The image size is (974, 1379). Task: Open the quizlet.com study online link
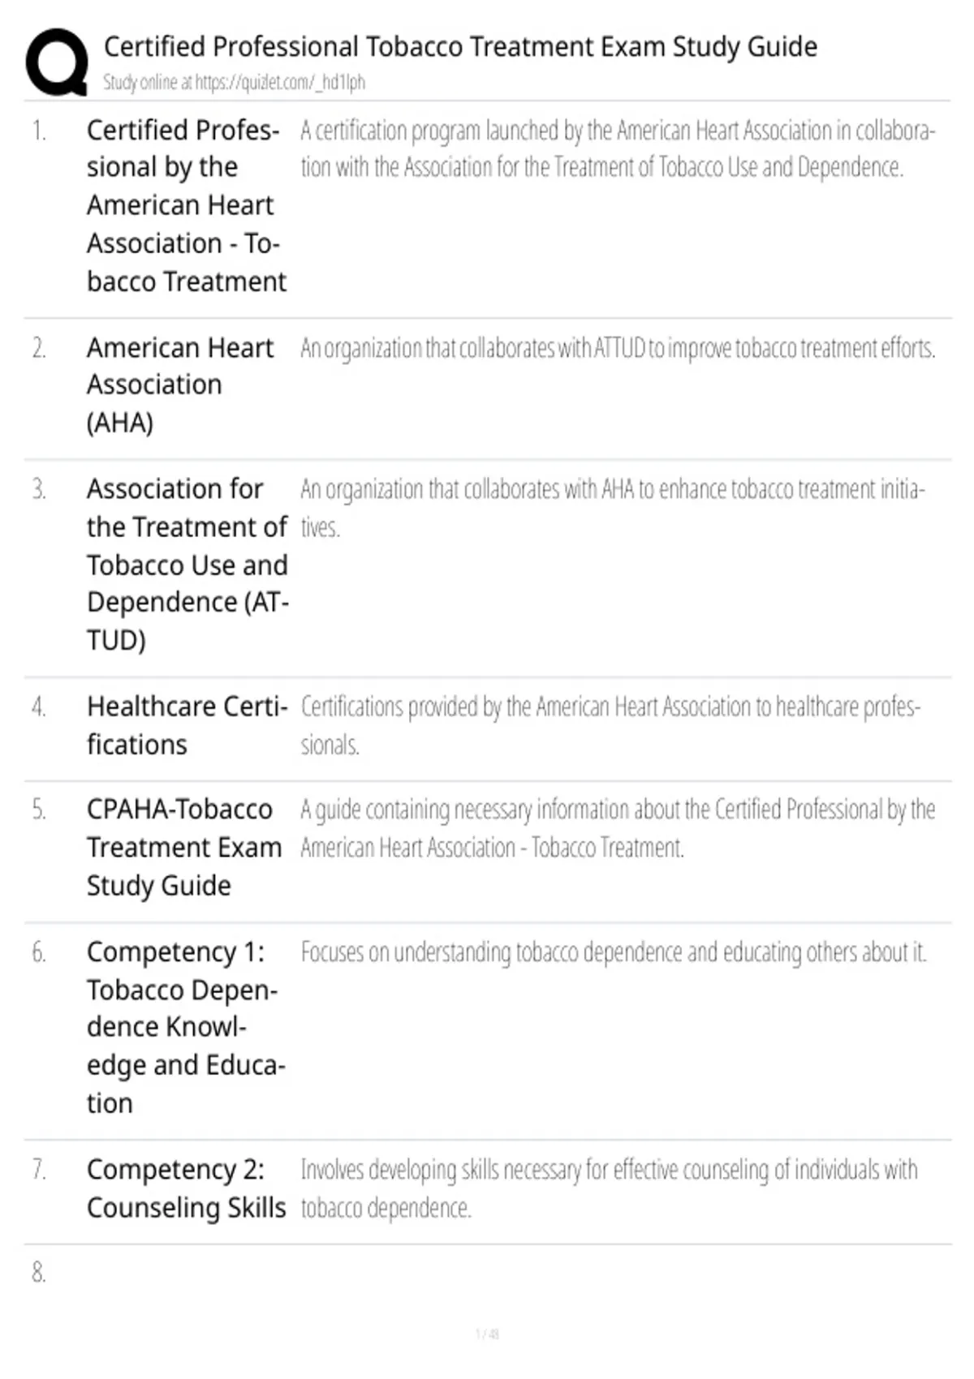[x=234, y=82]
